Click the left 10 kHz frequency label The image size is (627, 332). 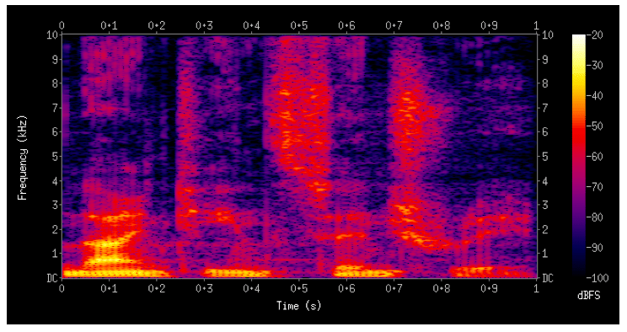[x=52, y=35]
